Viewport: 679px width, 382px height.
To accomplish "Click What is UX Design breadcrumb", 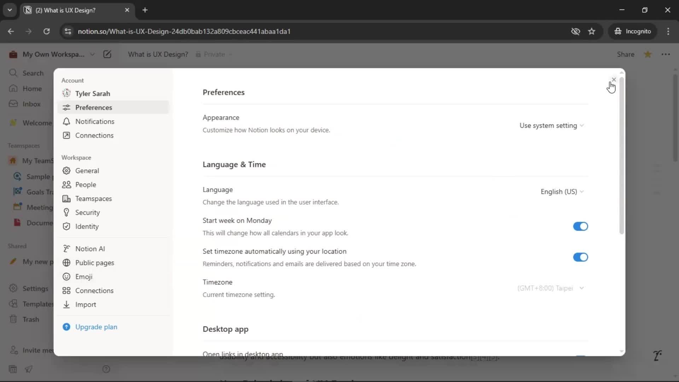I will click(x=158, y=54).
